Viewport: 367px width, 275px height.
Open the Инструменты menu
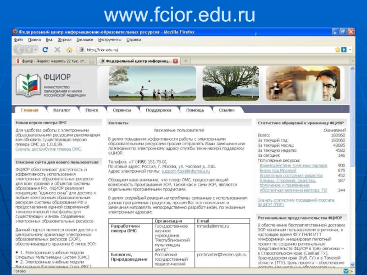pyautogui.click(x=110, y=39)
